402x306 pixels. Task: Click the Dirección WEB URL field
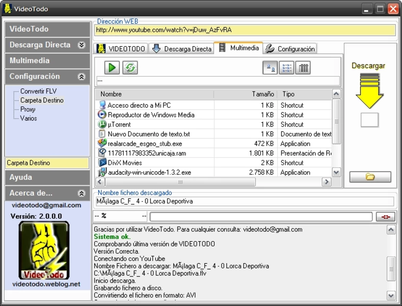coord(245,30)
